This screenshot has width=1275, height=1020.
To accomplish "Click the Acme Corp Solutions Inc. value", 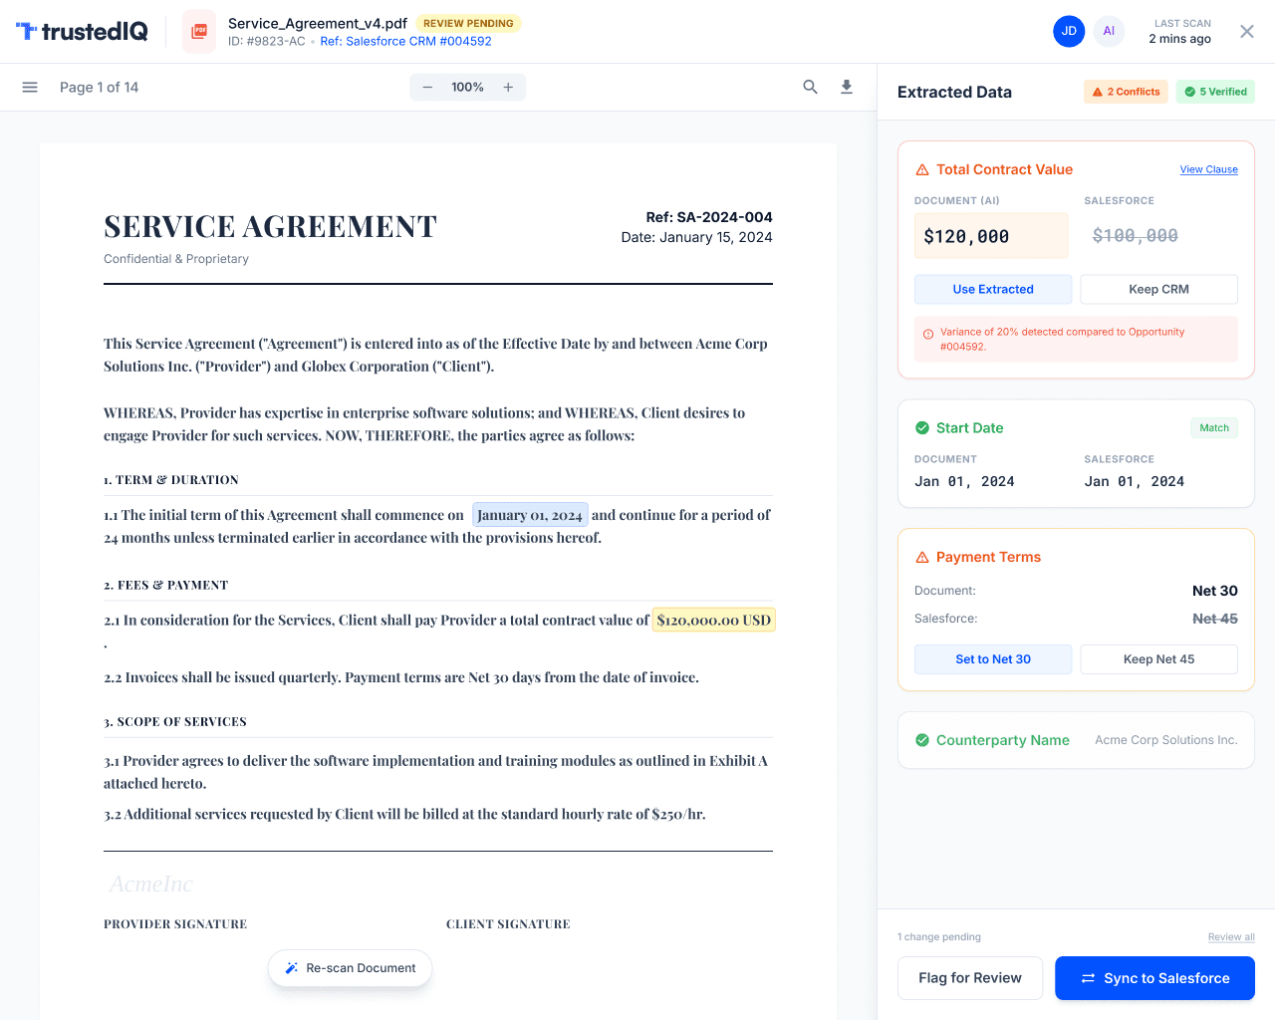I will [1166, 740].
